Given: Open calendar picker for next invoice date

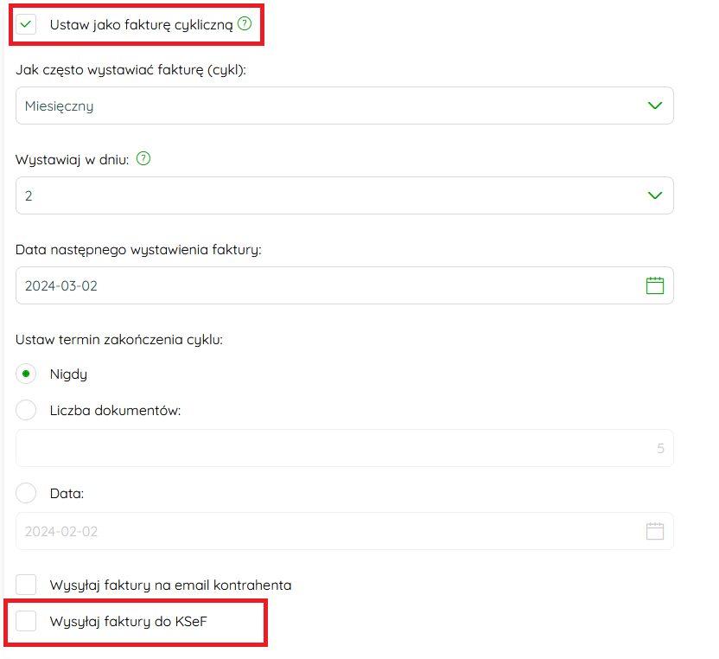Looking at the screenshot, I should 655,285.
